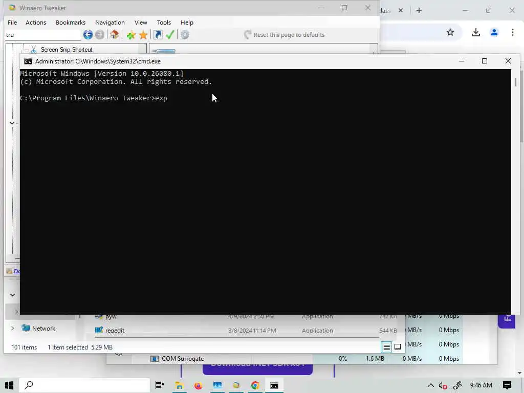Click COM Surrogate's 1.6 MB memory value
The width and height of the screenshot is (524, 393).
tap(375, 359)
